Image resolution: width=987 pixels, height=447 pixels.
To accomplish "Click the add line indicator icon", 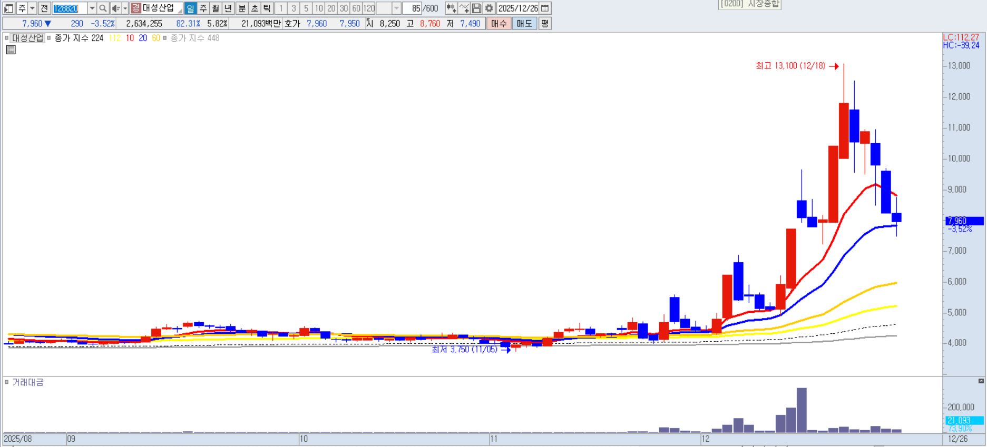I will coord(464,8).
